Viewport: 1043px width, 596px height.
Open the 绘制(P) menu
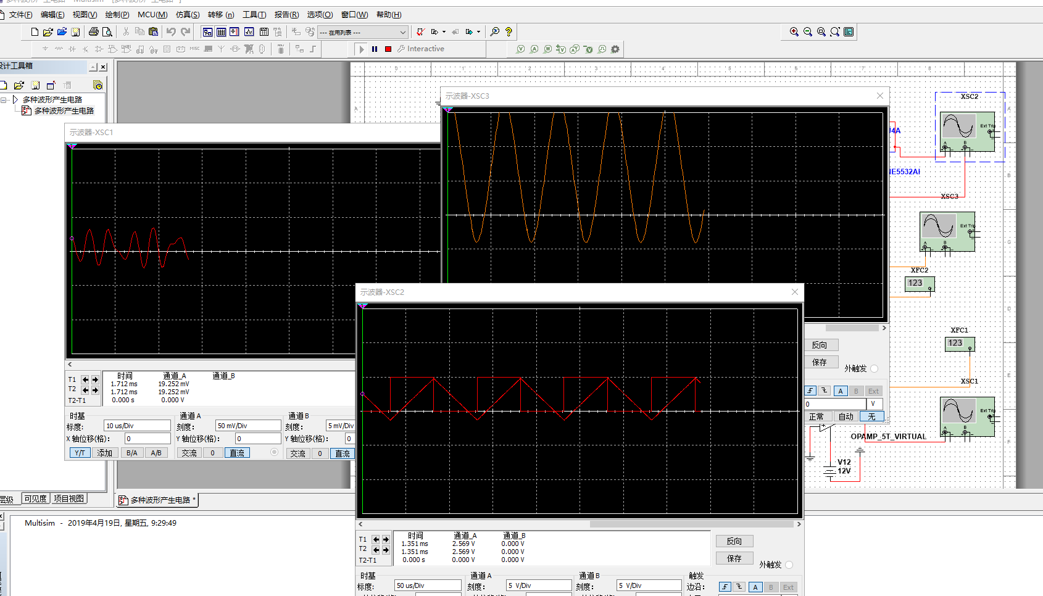(117, 15)
